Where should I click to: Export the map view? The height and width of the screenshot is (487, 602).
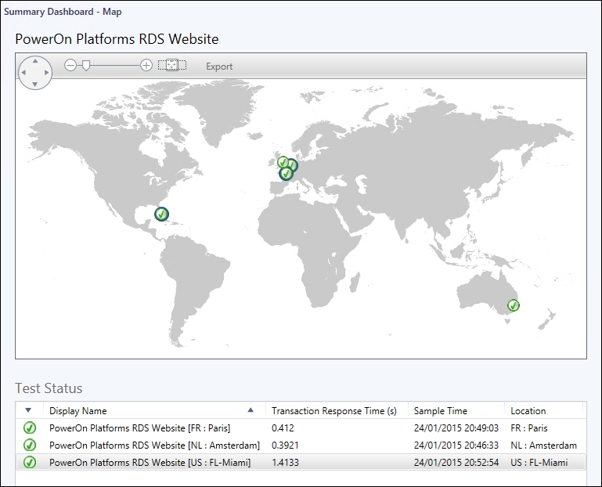pos(219,67)
